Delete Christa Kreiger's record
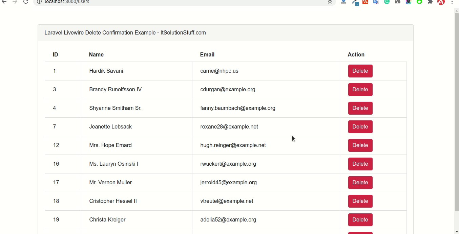 coord(360,220)
